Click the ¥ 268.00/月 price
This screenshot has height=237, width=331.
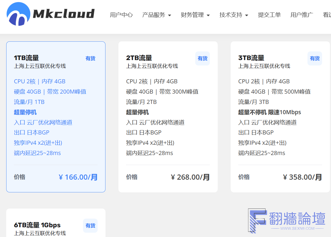(x=190, y=177)
